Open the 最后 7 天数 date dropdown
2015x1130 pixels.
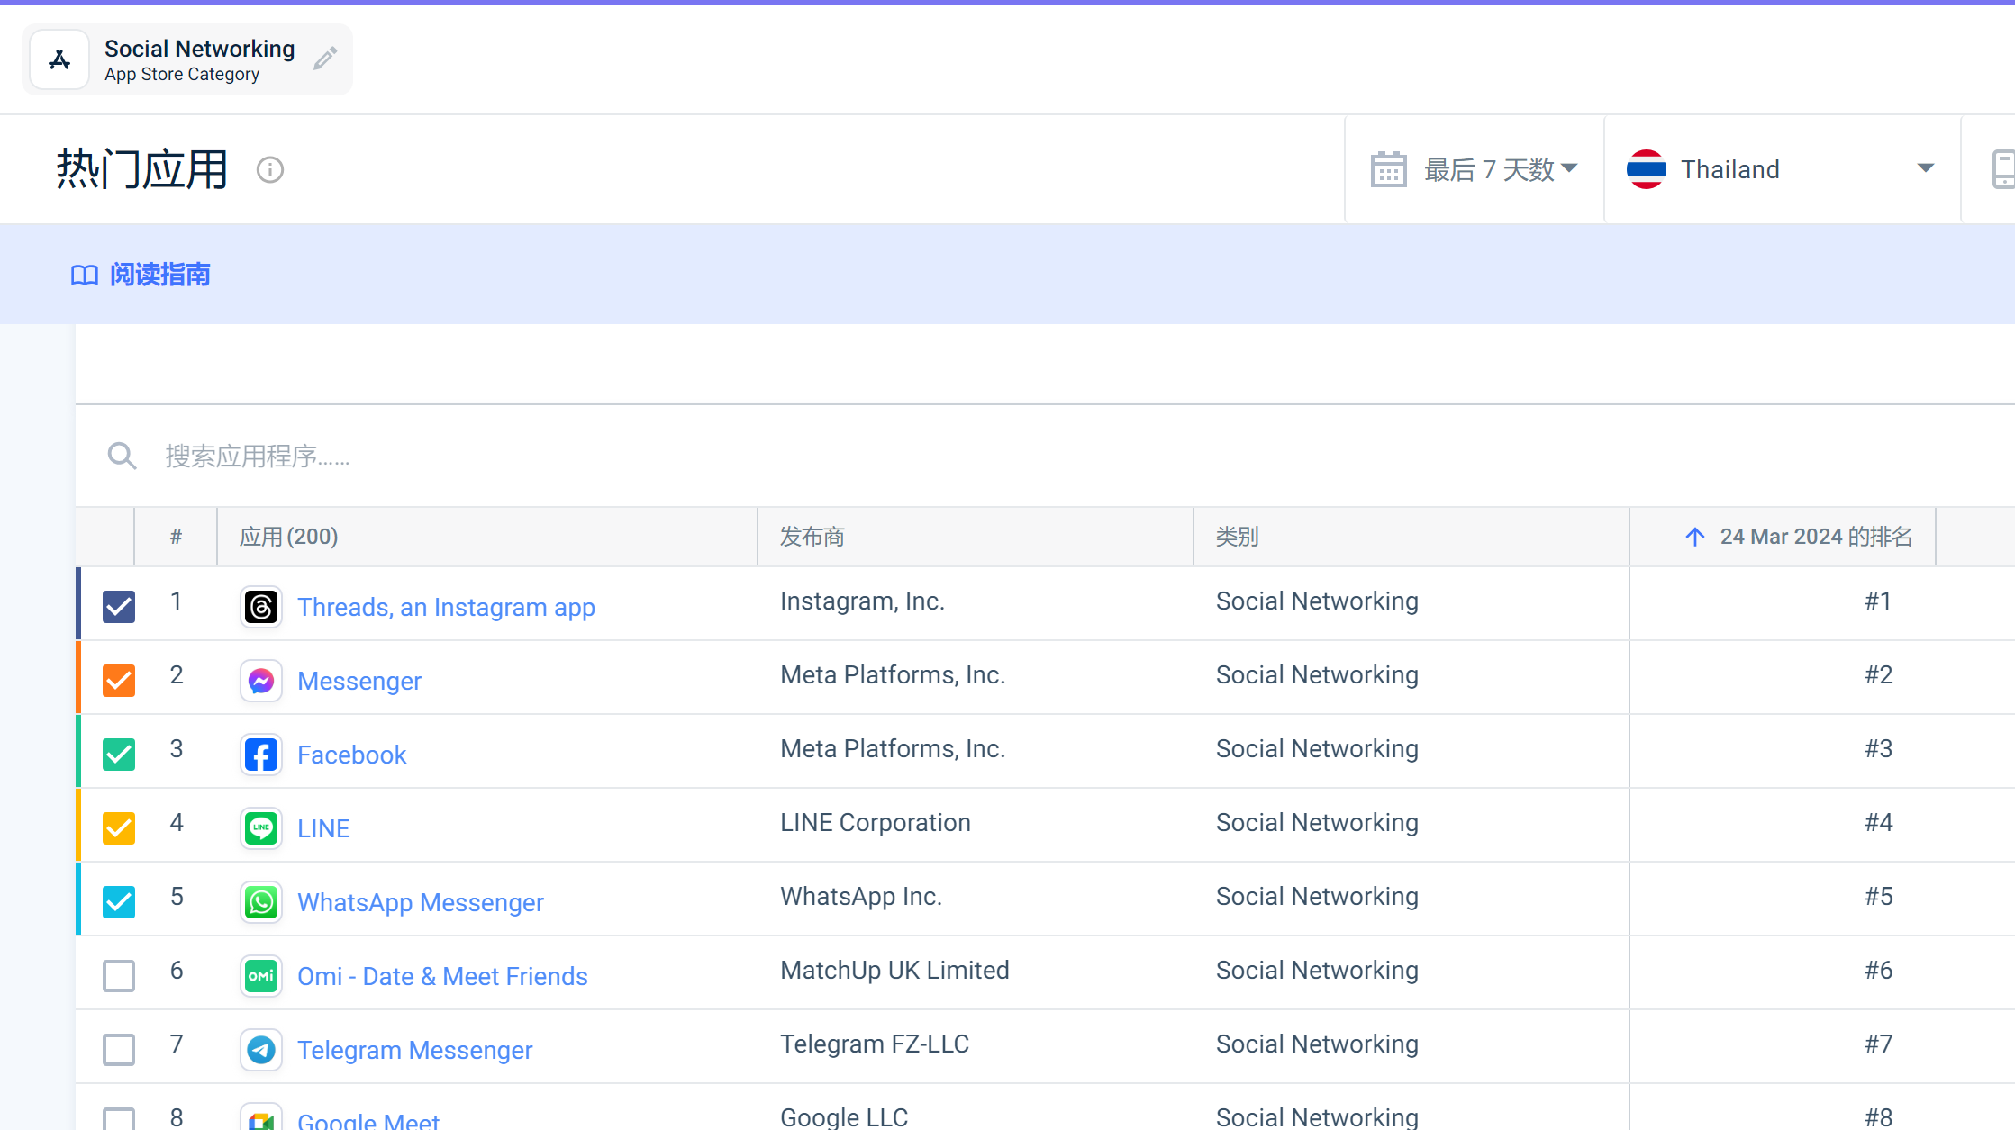1475,169
